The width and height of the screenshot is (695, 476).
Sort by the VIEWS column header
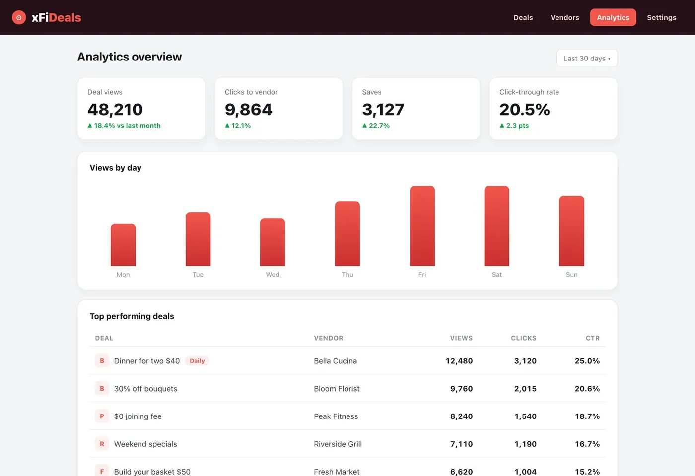[x=461, y=338]
